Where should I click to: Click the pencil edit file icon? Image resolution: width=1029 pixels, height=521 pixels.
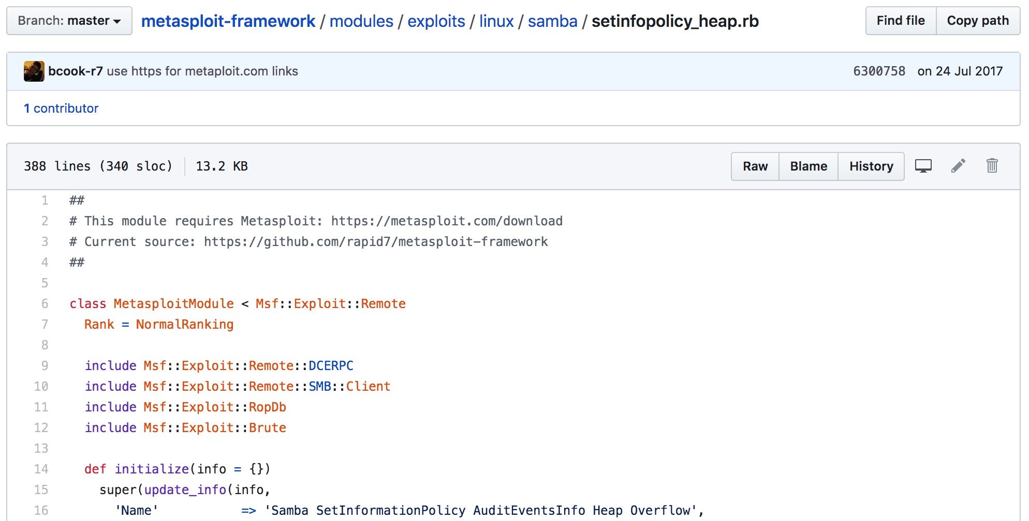[958, 166]
